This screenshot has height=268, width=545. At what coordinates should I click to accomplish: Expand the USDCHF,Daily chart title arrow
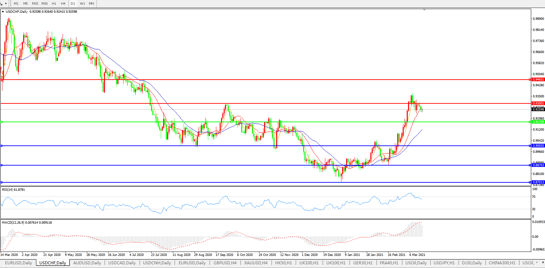tap(3, 12)
